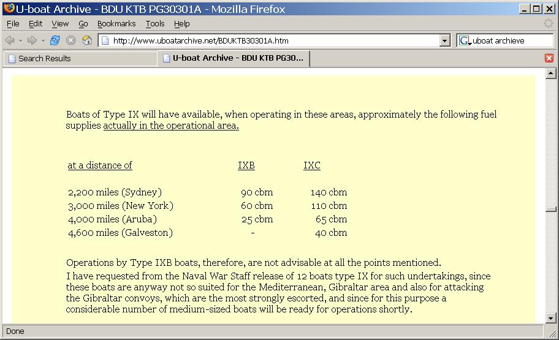The height and width of the screenshot is (340, 559).
Task: Click the '25 cbm' value
Action: [257, 219]
